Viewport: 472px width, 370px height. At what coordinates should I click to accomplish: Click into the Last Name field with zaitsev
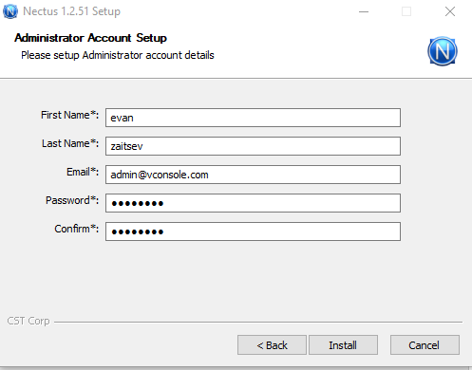coord(253,146)
